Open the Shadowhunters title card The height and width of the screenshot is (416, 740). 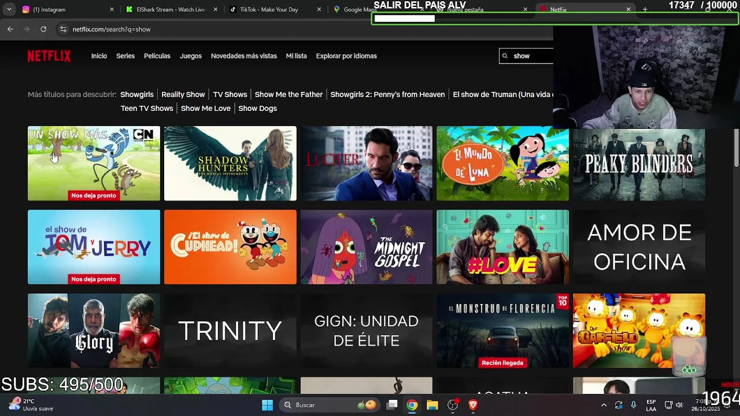coord(230,164)
